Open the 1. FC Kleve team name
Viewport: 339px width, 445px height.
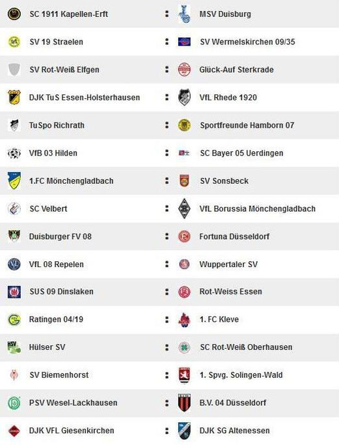[219, 319]
